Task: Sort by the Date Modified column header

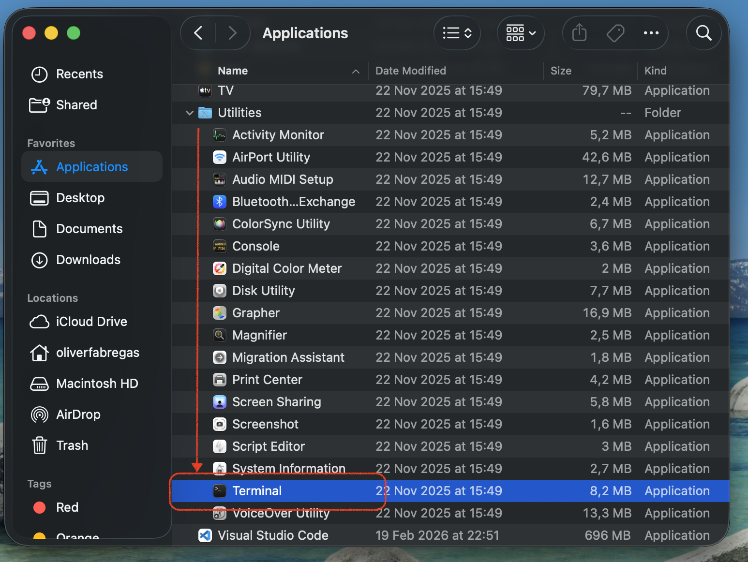Action: point(410,71)
